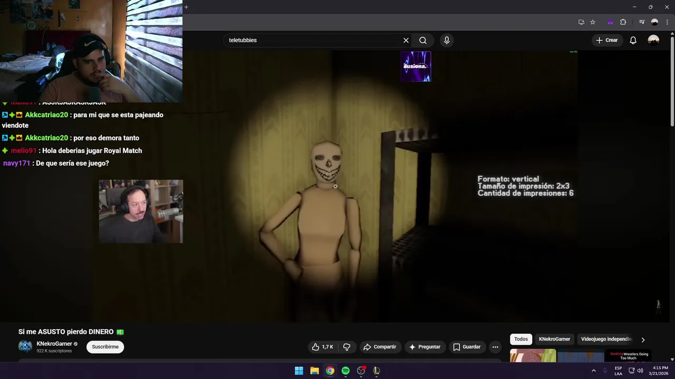Click the Crear button
675x379 pixels.
tap(607, 40)
